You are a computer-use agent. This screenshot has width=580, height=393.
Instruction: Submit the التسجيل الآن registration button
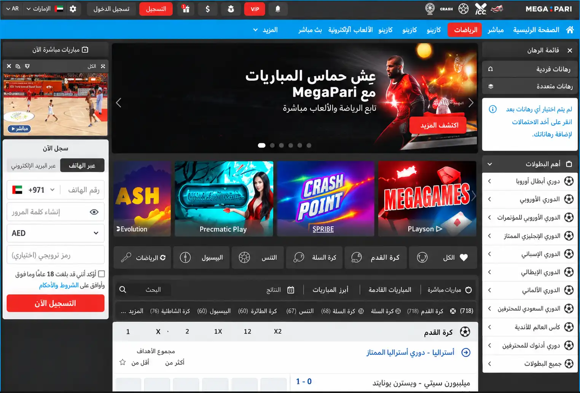point(56,303)
